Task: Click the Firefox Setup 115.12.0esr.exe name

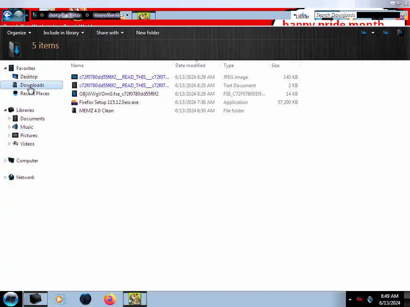Action: click(109, 102)
